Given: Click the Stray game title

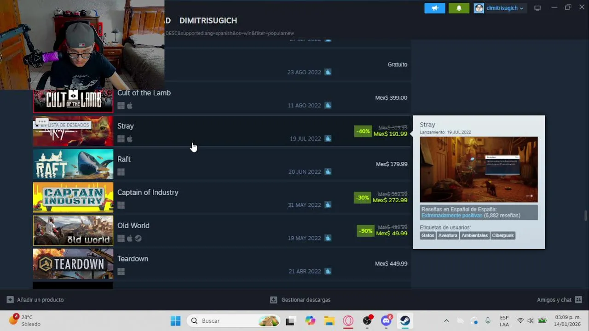Looking at the screenshot, I should click(126, 126).
